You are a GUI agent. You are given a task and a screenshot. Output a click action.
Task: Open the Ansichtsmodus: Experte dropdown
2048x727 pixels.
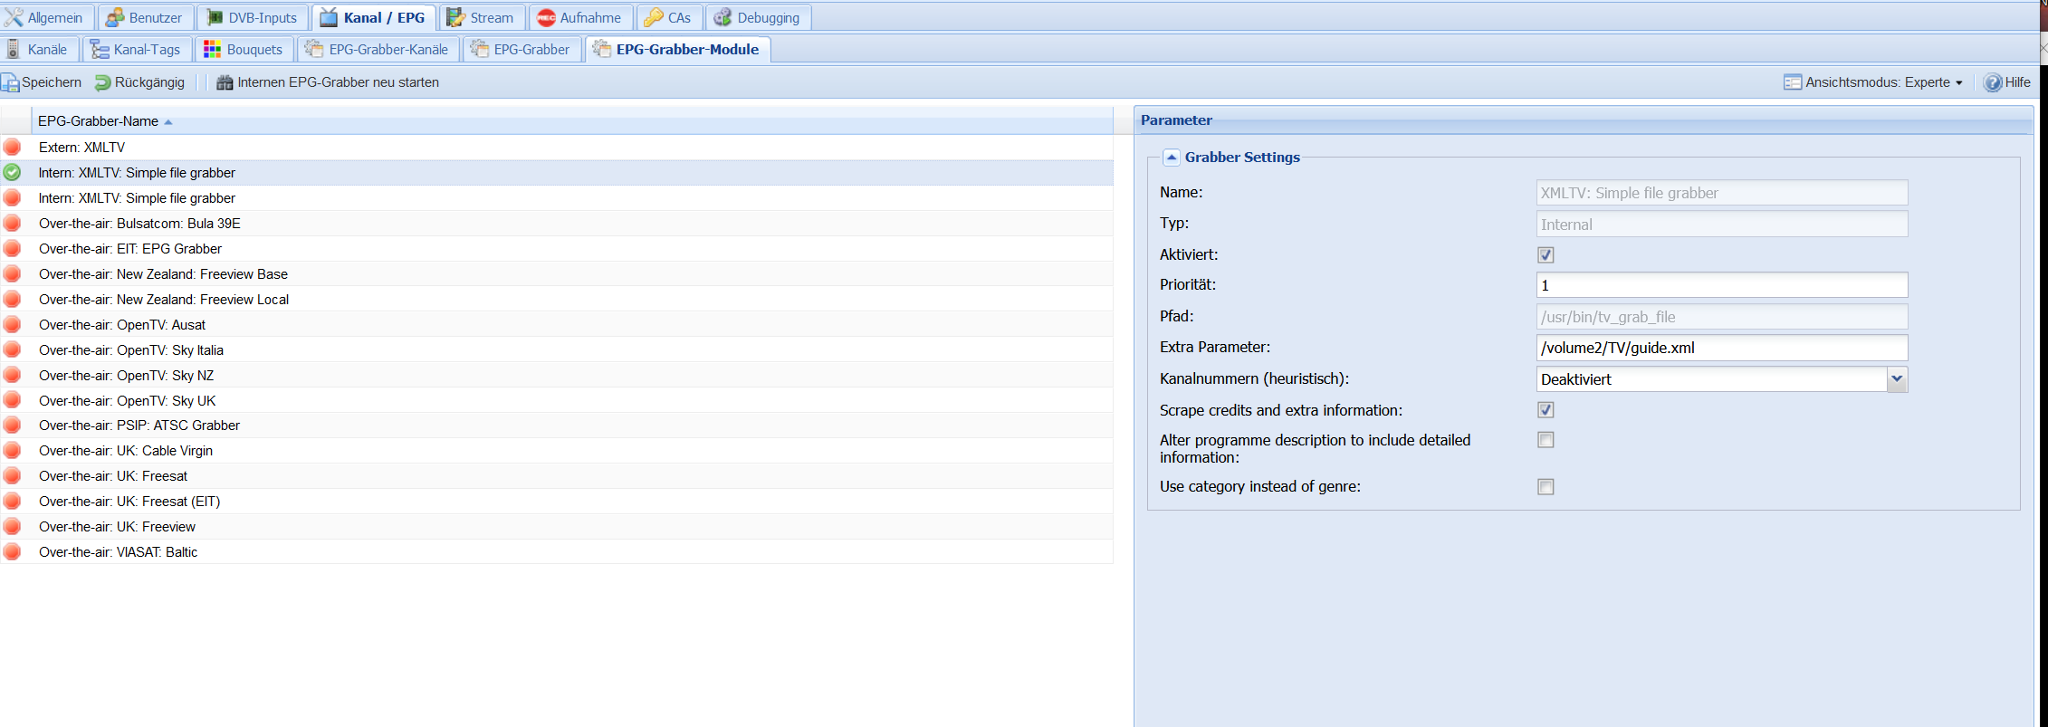(1873, 82)
